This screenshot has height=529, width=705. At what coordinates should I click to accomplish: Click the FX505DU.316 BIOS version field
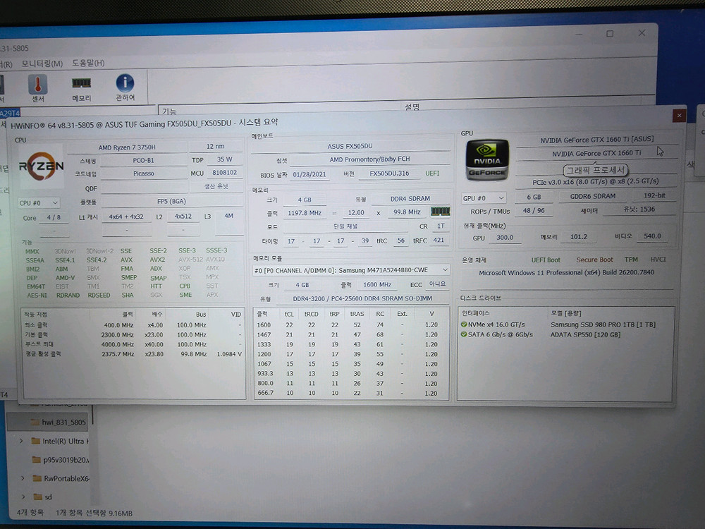[x=389, y=174]
